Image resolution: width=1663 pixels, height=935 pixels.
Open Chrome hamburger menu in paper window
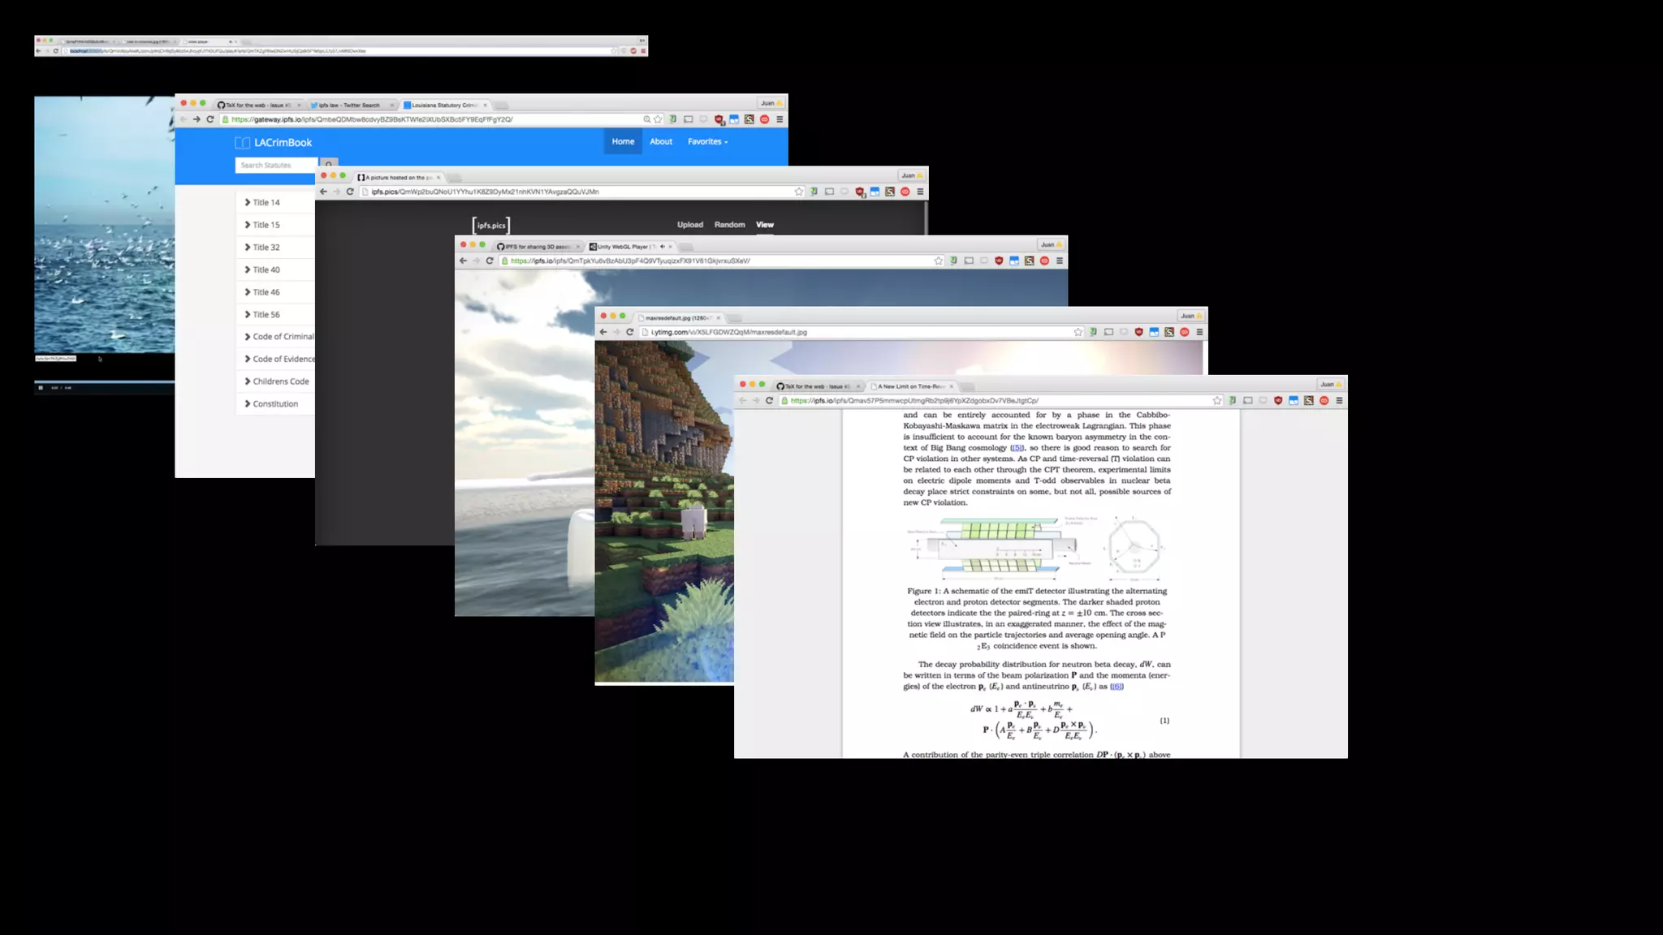point(1339,400)
